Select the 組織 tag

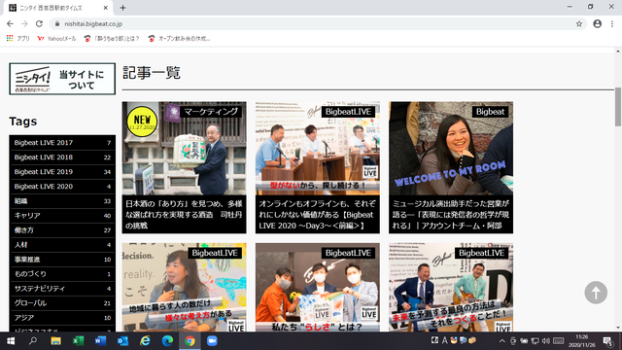62,201
